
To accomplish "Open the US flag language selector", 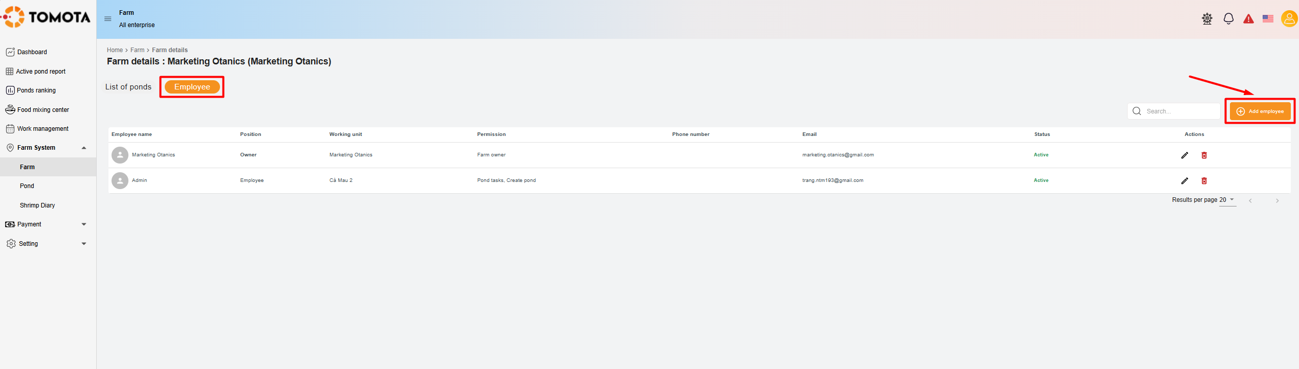I will pos(1268,19).
